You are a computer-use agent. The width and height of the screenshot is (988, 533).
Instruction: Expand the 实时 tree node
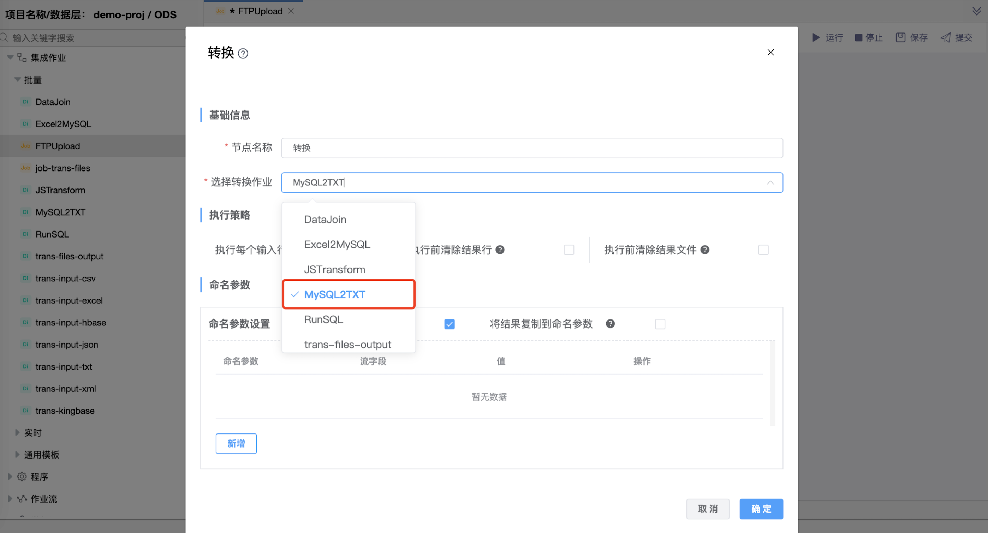(x=17, y=432)
